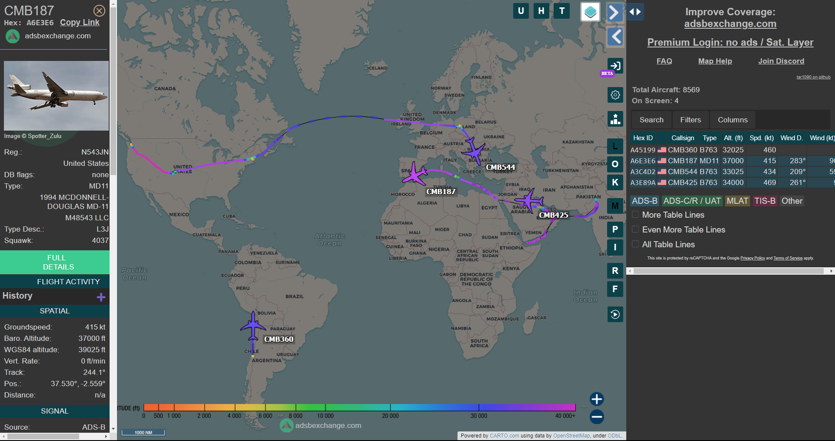835x441 pixels.
Task: Click the MLAT source legend swatch
Action: [738, 201]
